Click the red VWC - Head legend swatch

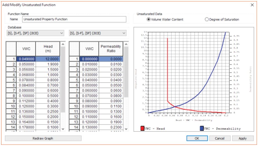click(x=142, y=128)
